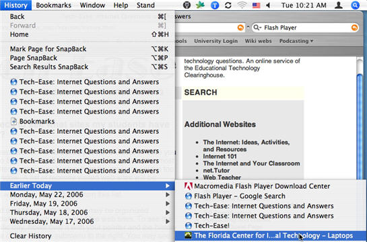Screen dimensions: 367x242
Task: Choose Home from History menu
Action: pyautogui.click(x=88, y=34)
